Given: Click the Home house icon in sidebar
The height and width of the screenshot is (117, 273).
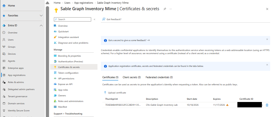Looking at the screenshot, I should pyautogui.click(x=4, y=6).
